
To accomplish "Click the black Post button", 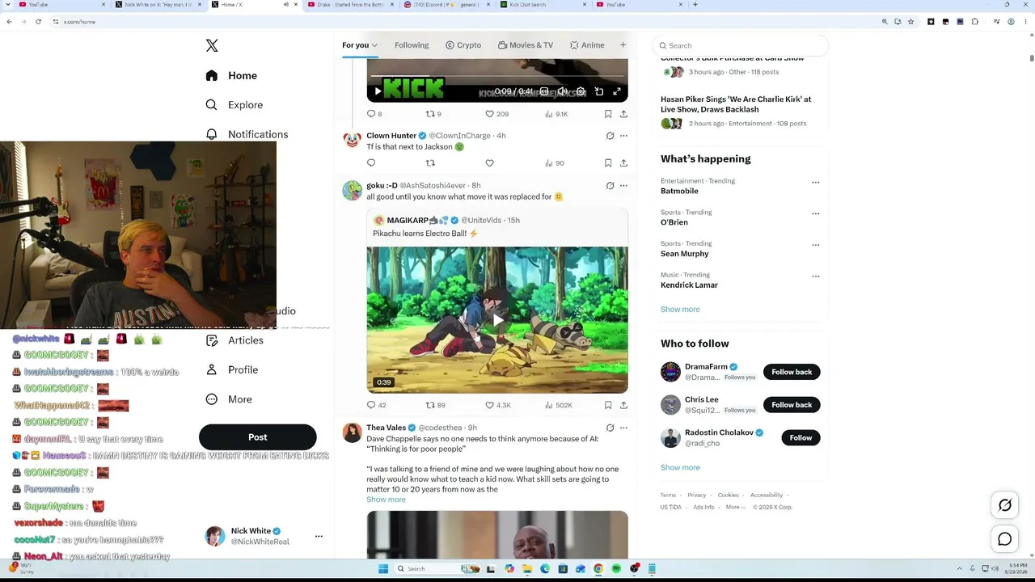I will (x=257, y=437).
